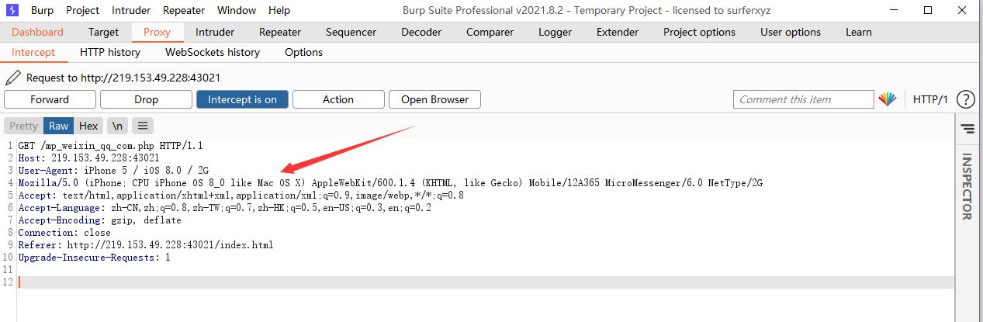Open the Repeater menu
Viewport: 983px width, 322px height.
184,11
